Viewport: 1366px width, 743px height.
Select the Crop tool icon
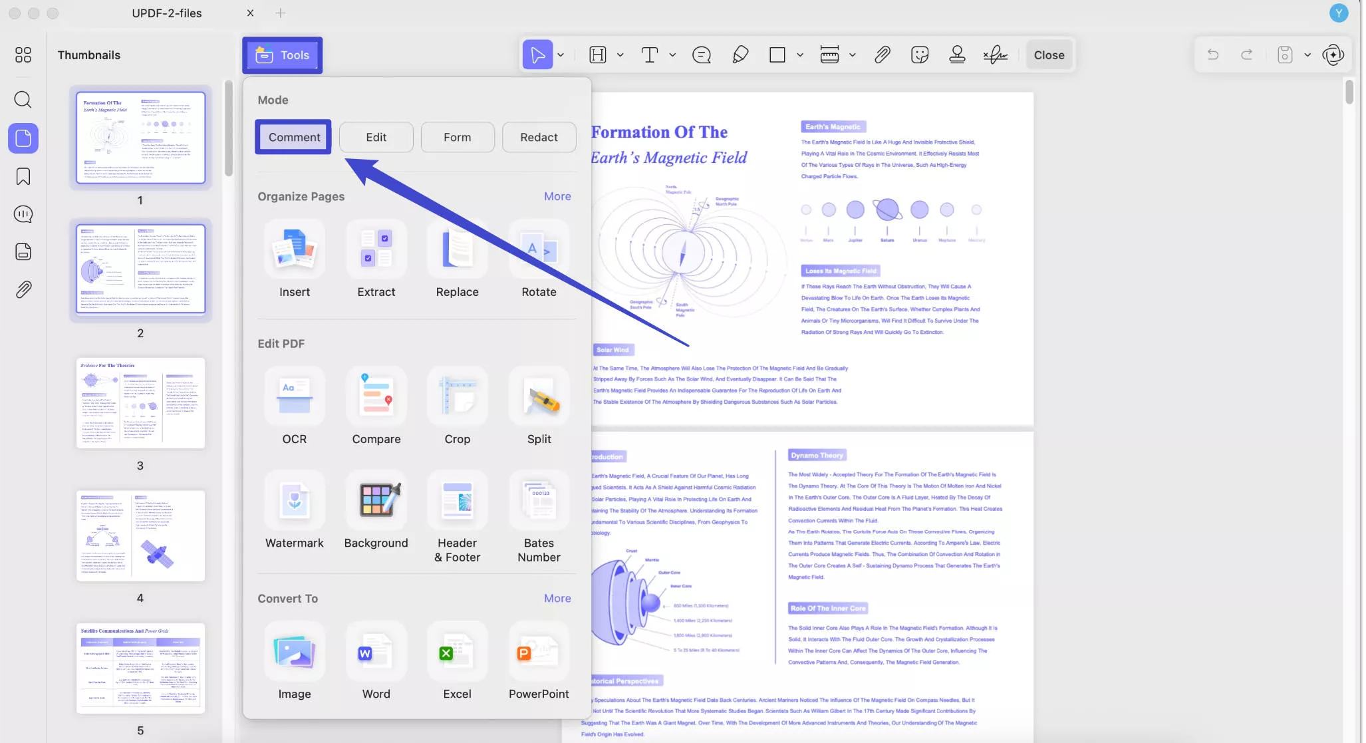coord(457,396)
